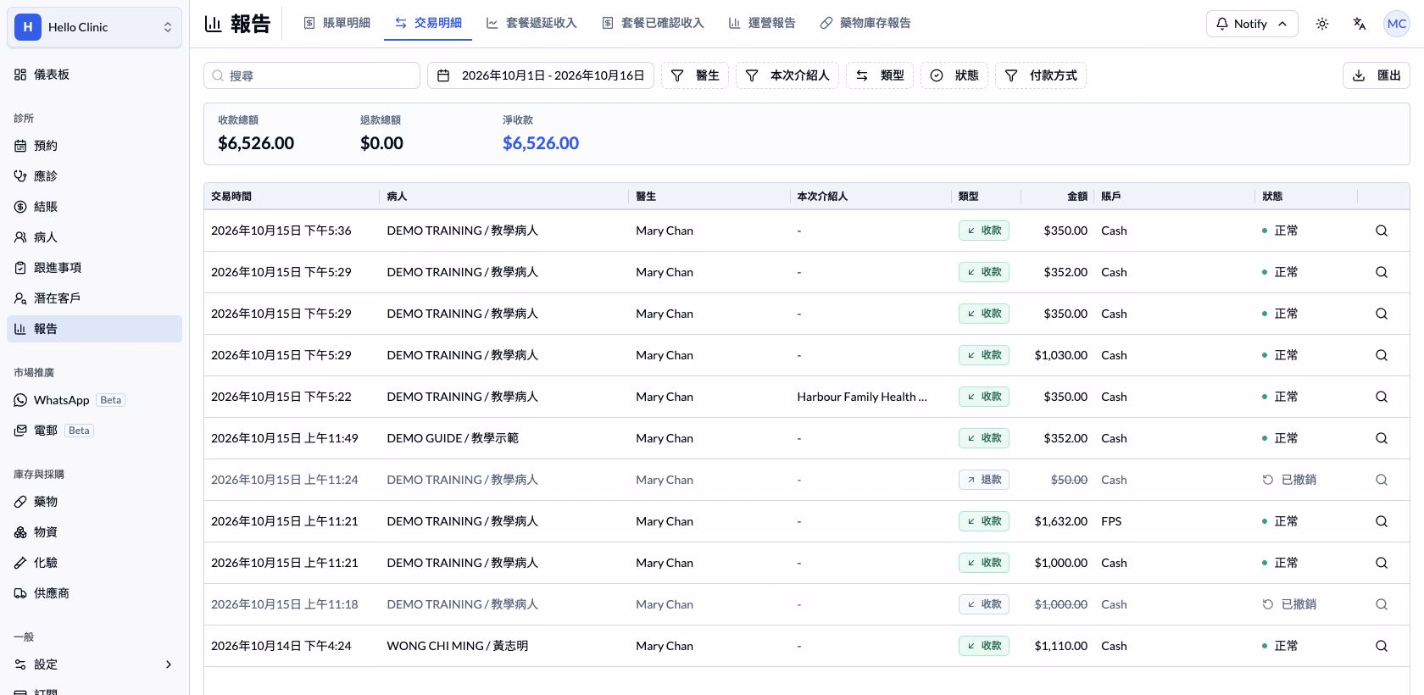Open the 本次介紹人 referrer filter

pyautogui.click(x=787, y=75)
